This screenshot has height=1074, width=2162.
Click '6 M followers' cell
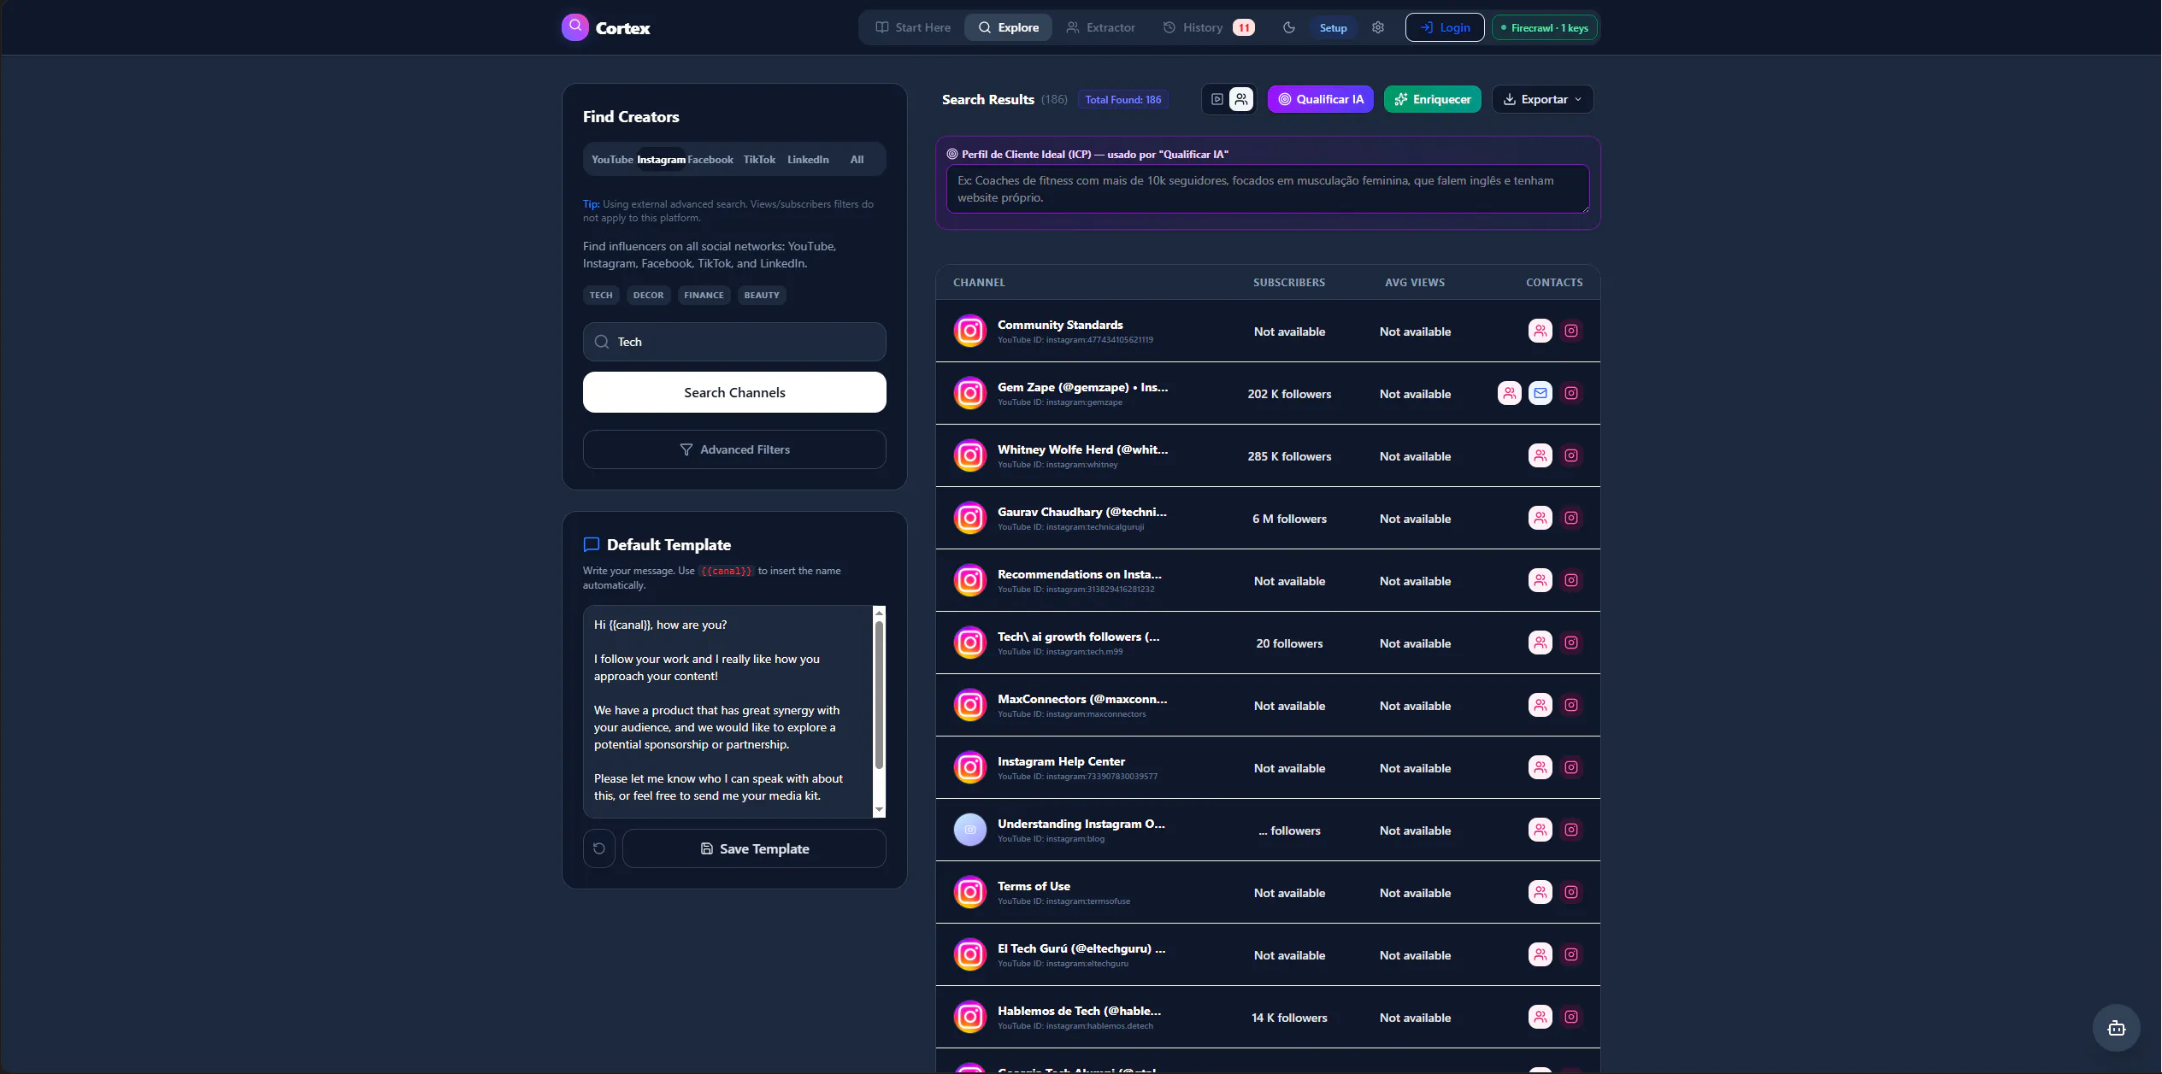(1289, 519)
